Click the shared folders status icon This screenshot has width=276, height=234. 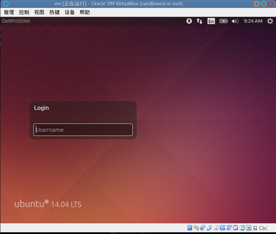(216, 228)
